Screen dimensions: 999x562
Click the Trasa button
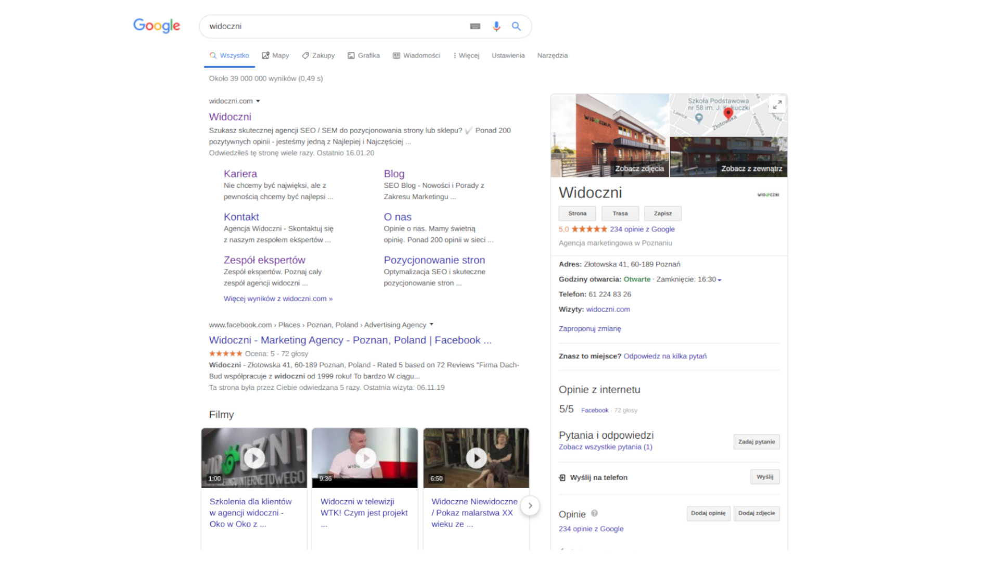[x=620, y=213]
